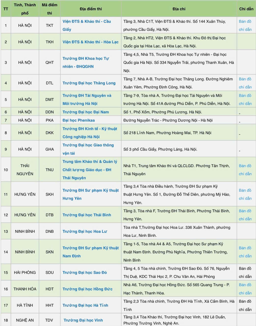Select the code cell TKH
The image size is (256, 326).
pos(50,42)
